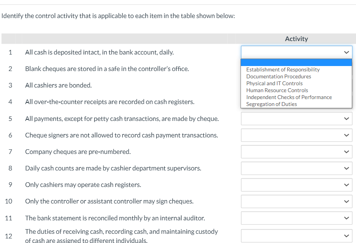Open the dropdown for item 11 bank statement reconciliation

tap(296, 218)
